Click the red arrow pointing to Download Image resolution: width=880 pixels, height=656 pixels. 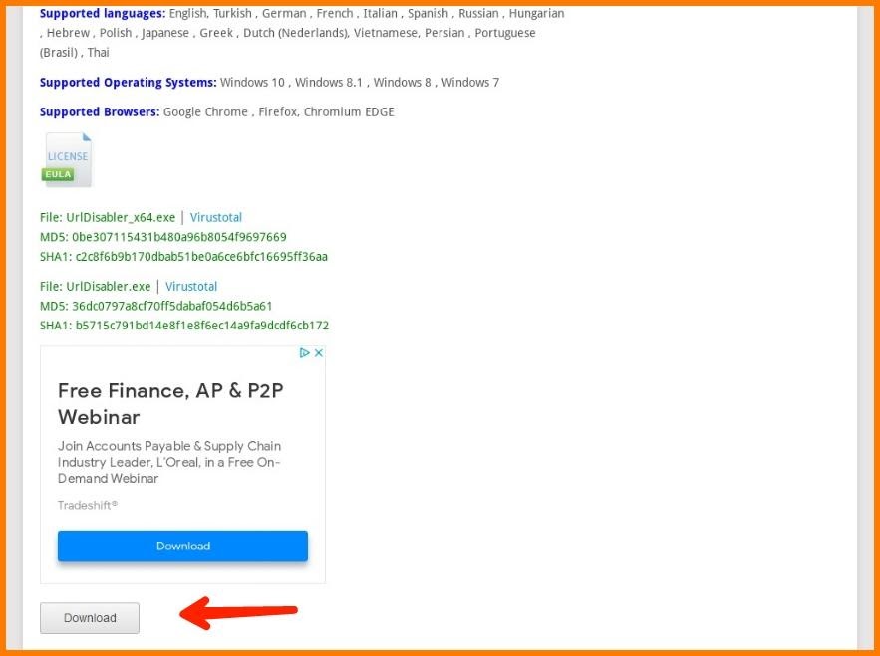(x=238, y=612)
